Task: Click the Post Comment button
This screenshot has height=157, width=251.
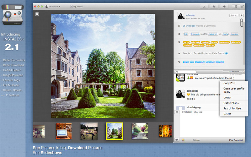Action: 236,140
